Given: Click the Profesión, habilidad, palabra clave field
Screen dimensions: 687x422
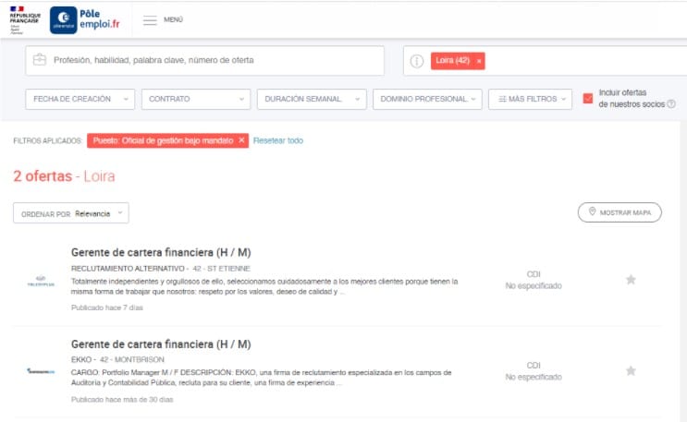Looking at the screenshot, I should click(x=204, y=60).
